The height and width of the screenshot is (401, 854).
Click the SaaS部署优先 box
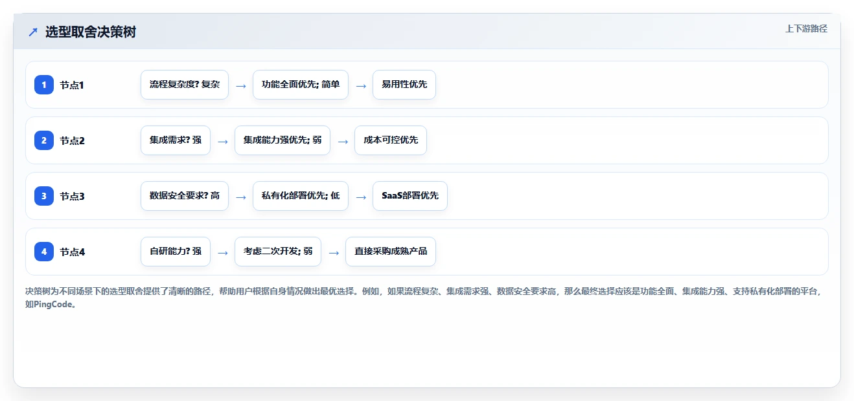pos(410,196)
